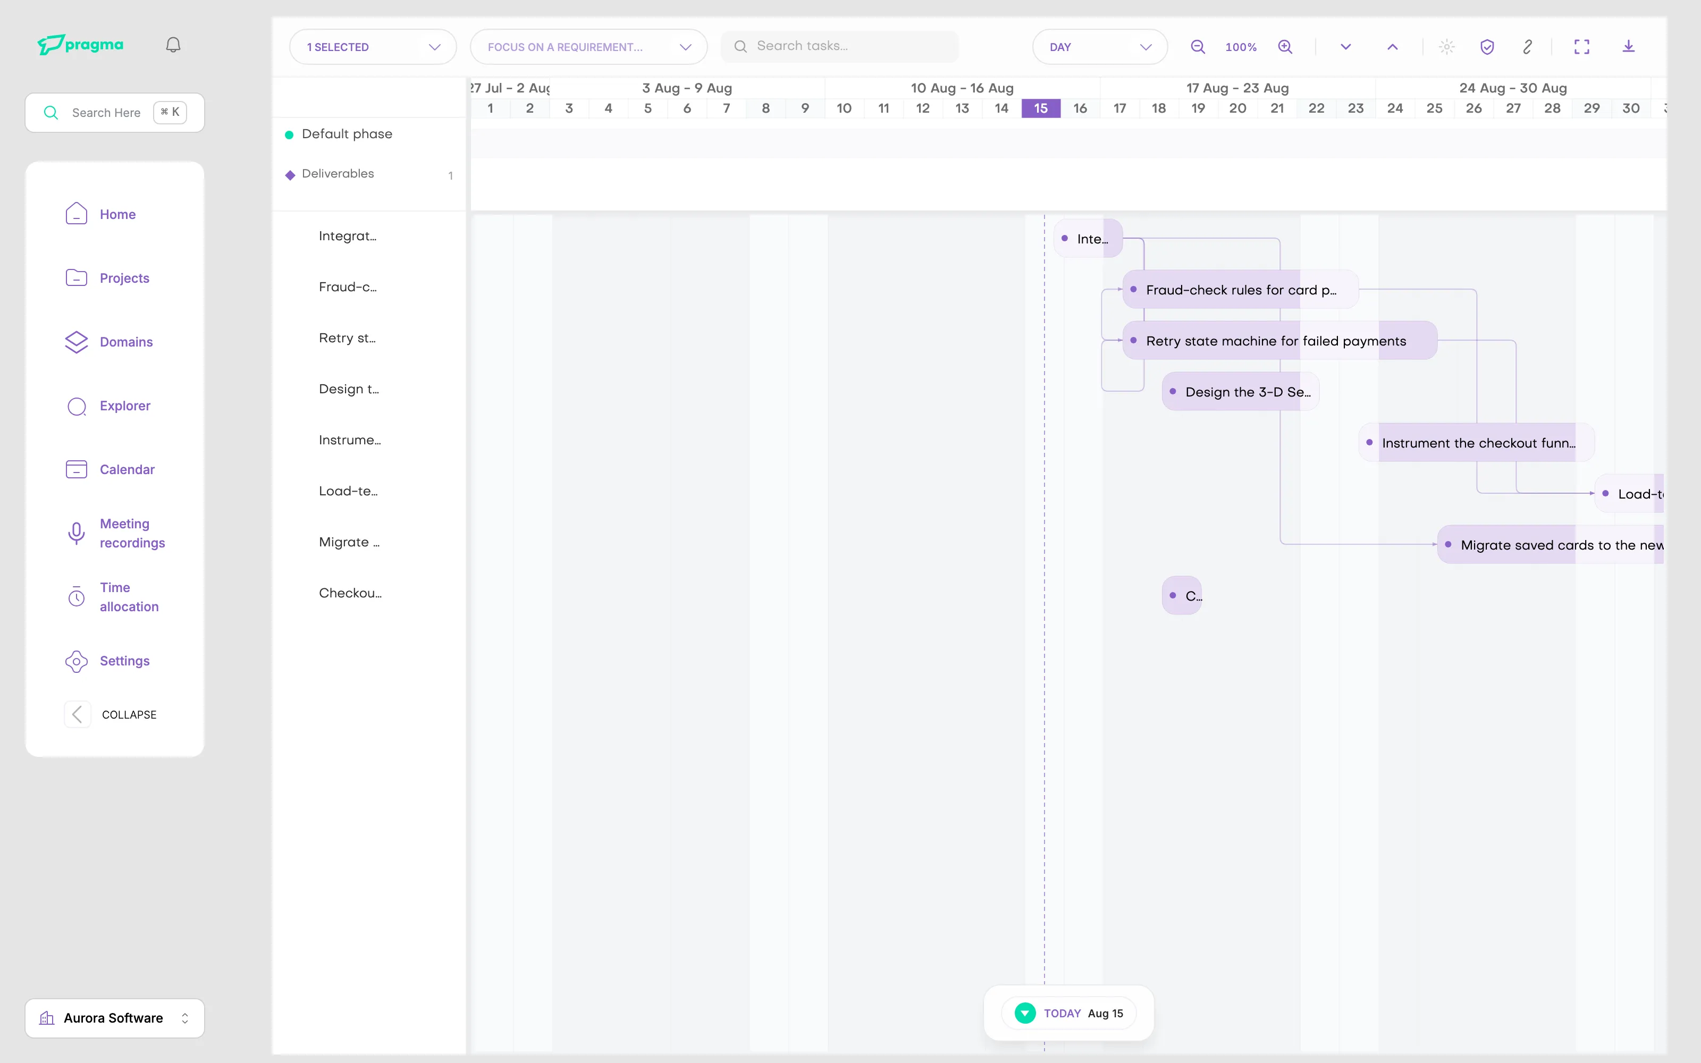Select the Default phase row

point(369,134)
